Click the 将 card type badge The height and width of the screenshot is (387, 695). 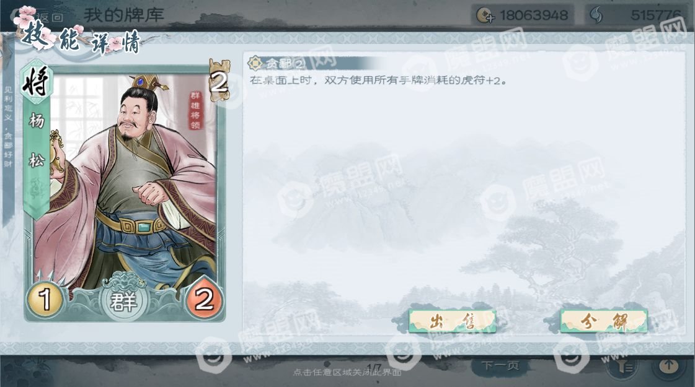[37, 81]
